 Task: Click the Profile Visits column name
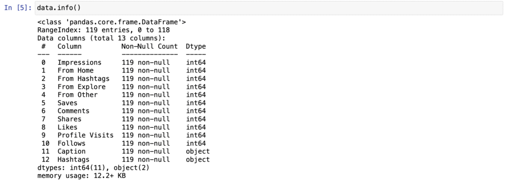pos(86,135)
